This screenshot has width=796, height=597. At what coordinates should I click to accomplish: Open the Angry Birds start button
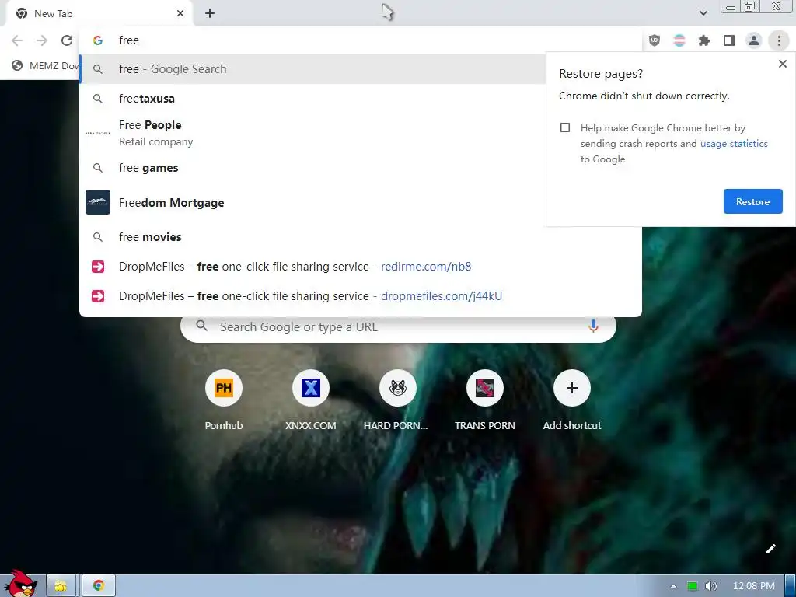point(20,584)
